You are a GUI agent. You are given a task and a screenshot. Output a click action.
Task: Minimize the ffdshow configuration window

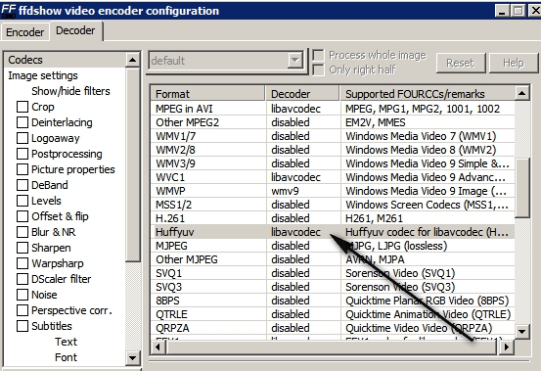click(502, 11)
